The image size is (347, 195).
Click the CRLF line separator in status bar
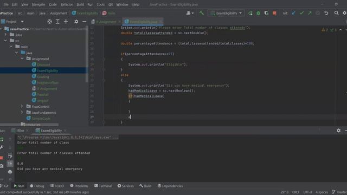(295, 192)
